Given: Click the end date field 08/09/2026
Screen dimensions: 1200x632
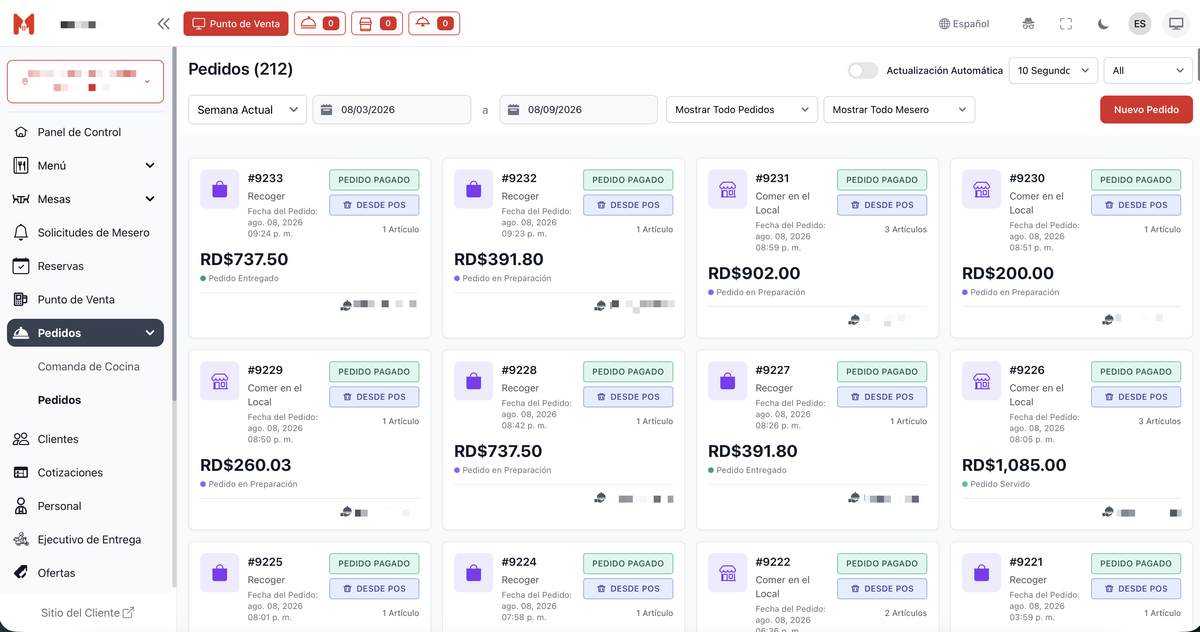Looking at the screenshot, I should [579, 110].
